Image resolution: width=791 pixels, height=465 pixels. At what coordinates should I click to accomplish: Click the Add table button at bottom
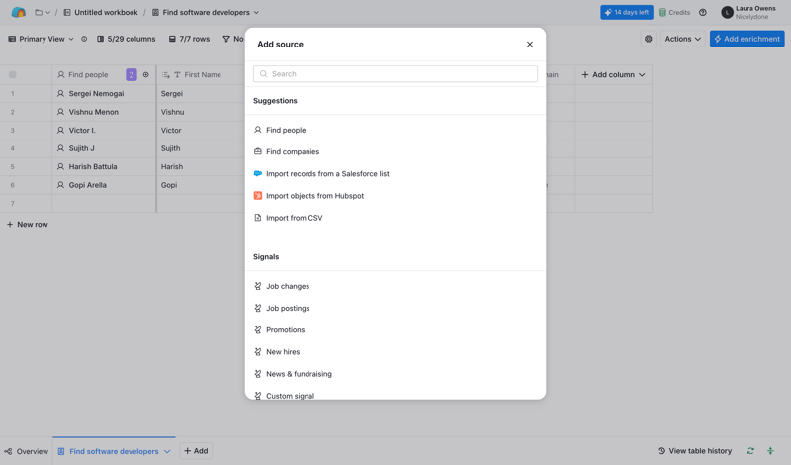[x=196, y=451]
